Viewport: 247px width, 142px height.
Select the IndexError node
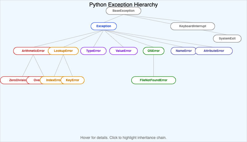[x=50, y=80]
